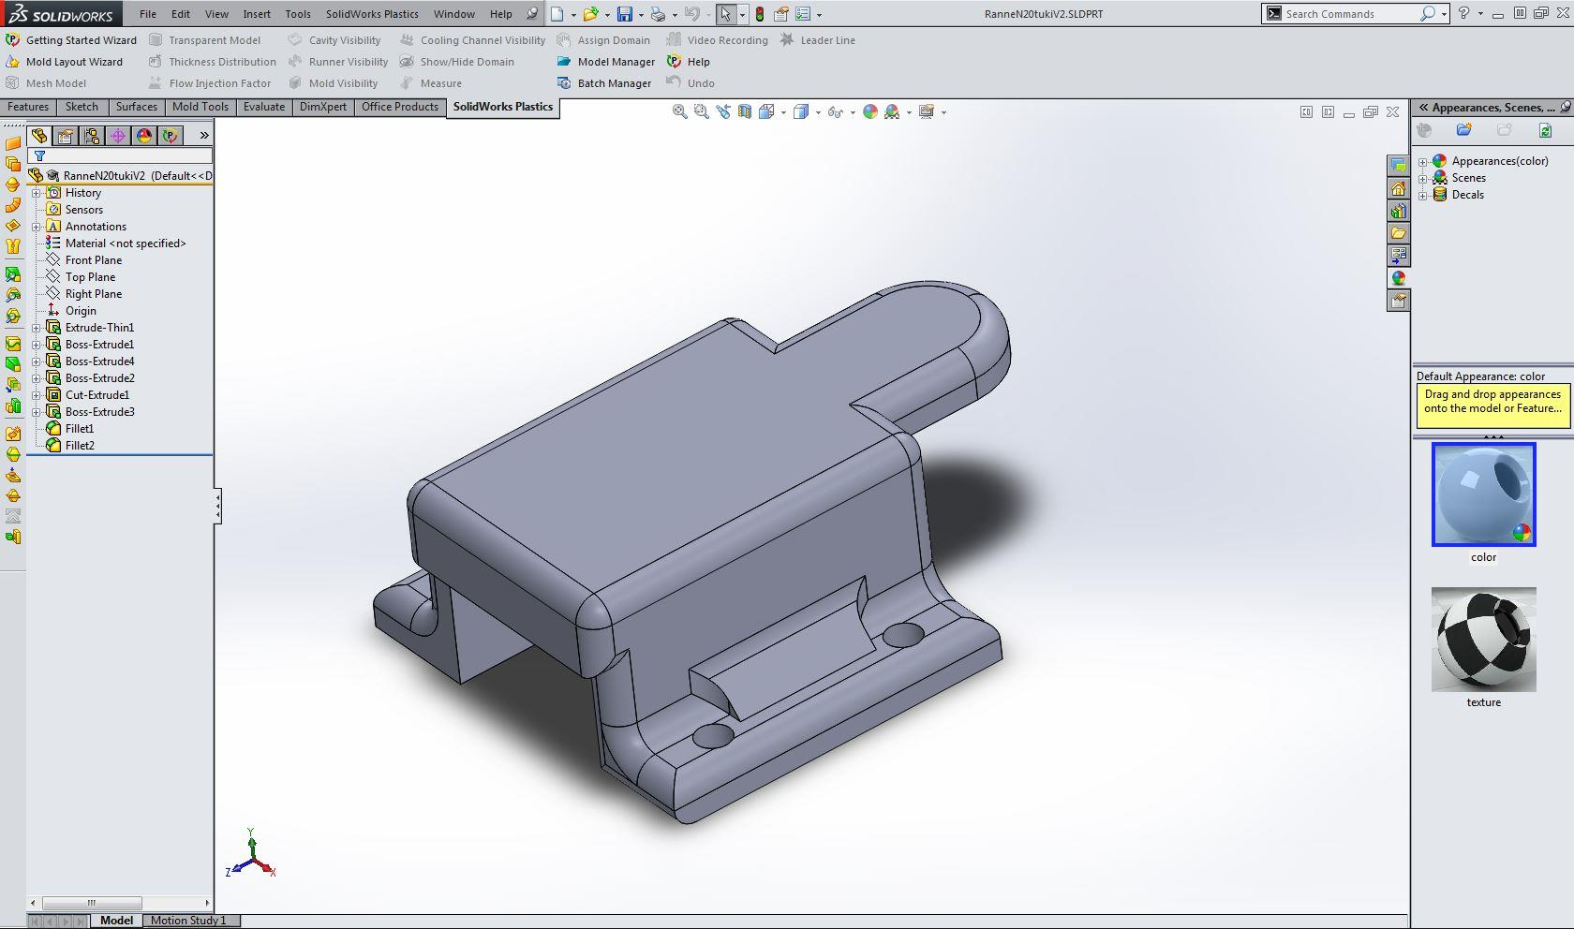Click the Refresh icon in Appearances pane
The height and width of the screenshot is (929, 1574).
[1545, 130]
